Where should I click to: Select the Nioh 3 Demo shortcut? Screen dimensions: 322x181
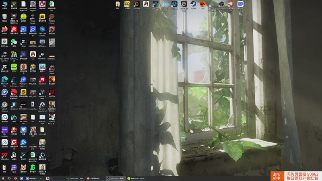pos(52,69)
